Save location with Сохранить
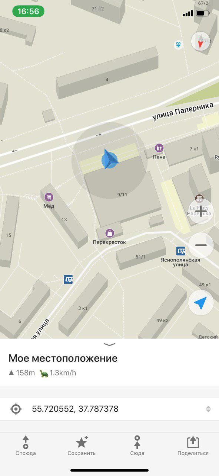Image resolution: width=219 pixels, height=476 pixels. (82, 446)
